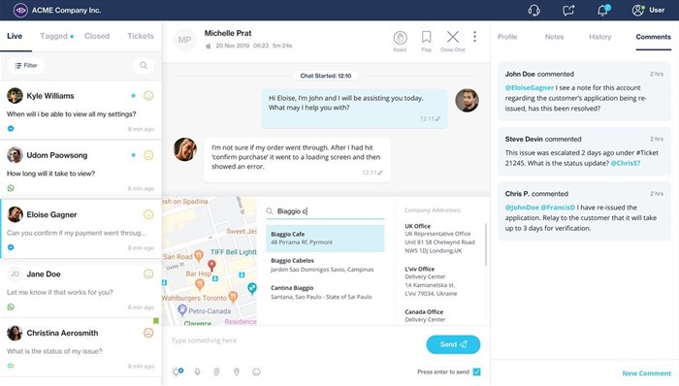679x386 pixels.
Task: Click the @FrancisD mention link
Action: (558, 208)
